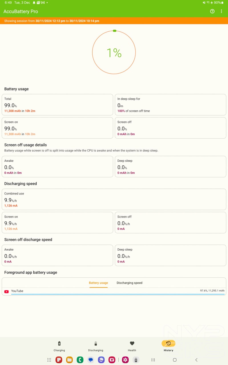
Task: Open the help question mark icon
Action: pos(212,11)
